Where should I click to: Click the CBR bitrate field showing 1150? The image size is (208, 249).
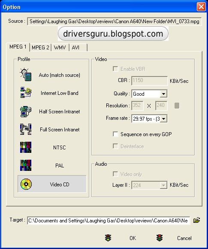tap(149, 81)
